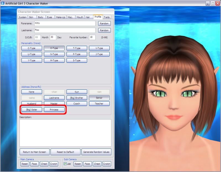
Task: Choose the Senior honorific
Action: [x=99, y=98]
